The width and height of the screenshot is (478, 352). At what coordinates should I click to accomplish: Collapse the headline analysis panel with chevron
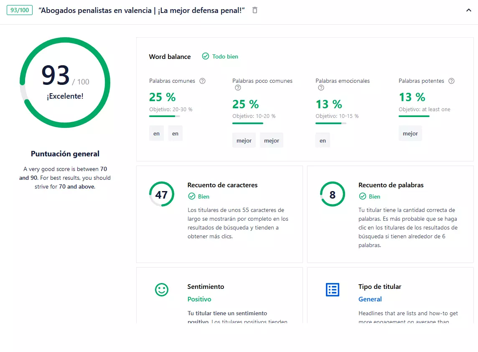coord(468,10)
